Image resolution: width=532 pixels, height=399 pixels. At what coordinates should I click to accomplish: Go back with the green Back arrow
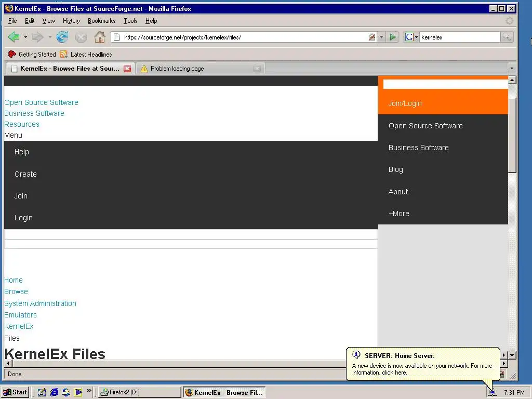point(14,37)
